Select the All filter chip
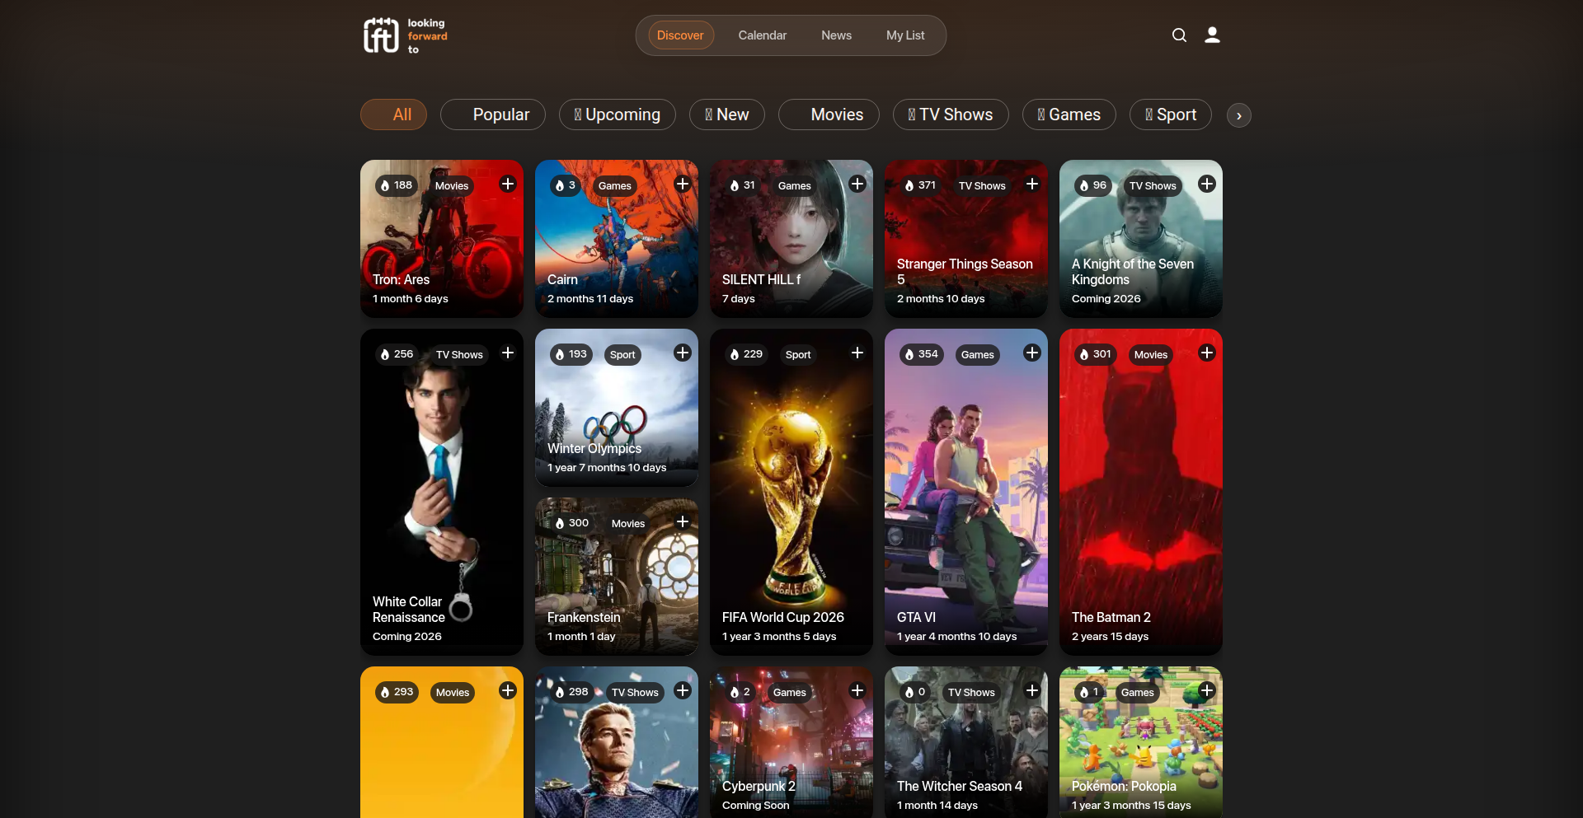 click(x=393, y=115)
